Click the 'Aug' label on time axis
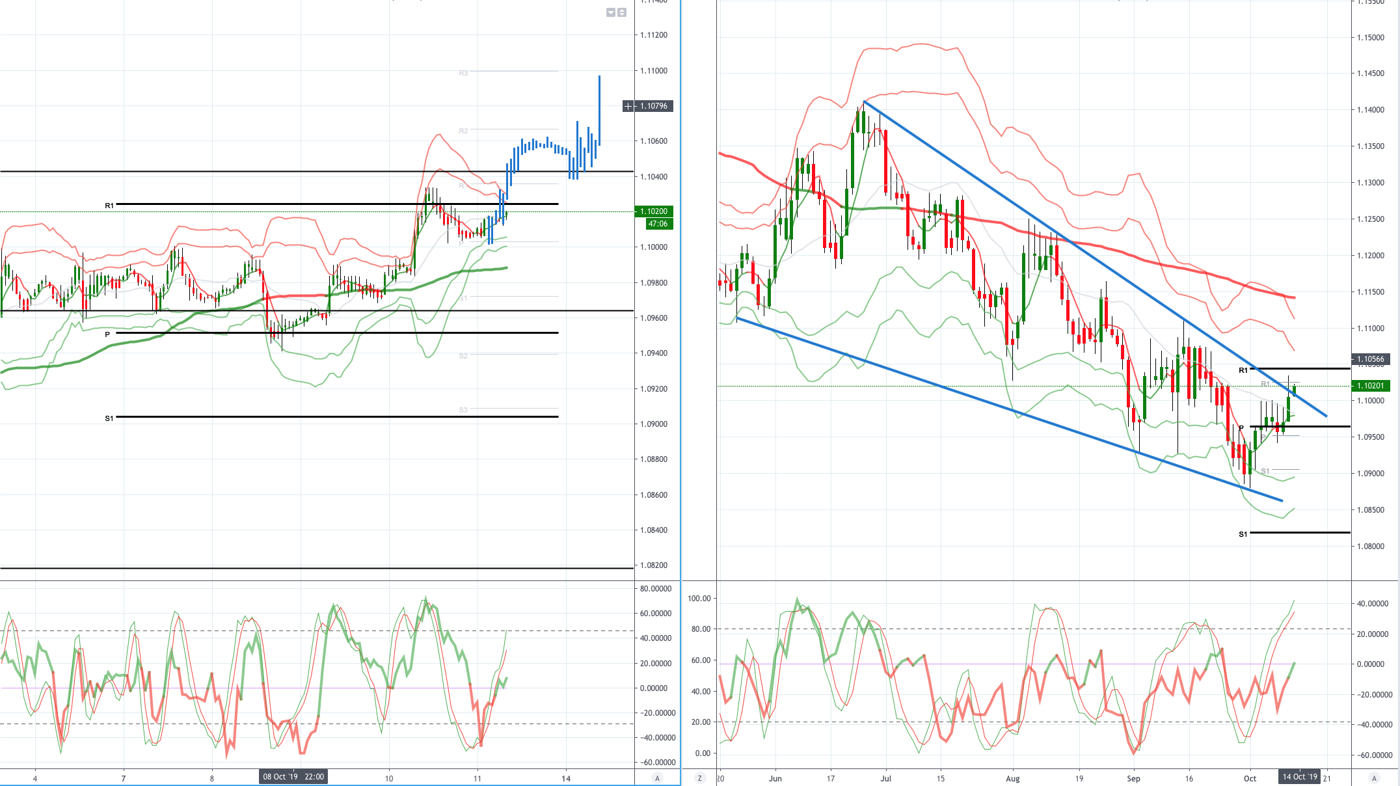 pyautogui.click(x=1013, y=778)
